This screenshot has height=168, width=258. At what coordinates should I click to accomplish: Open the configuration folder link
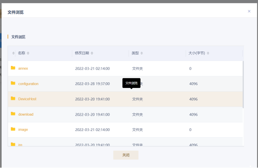coord(28,84)
